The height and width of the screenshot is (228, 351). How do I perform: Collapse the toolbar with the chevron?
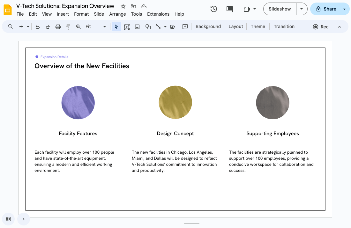[340, 27]
